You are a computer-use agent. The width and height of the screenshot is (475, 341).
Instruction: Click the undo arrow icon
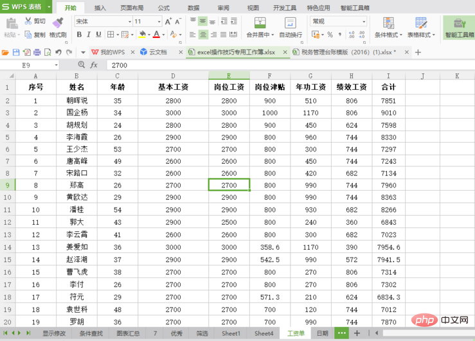click(58, 53)
